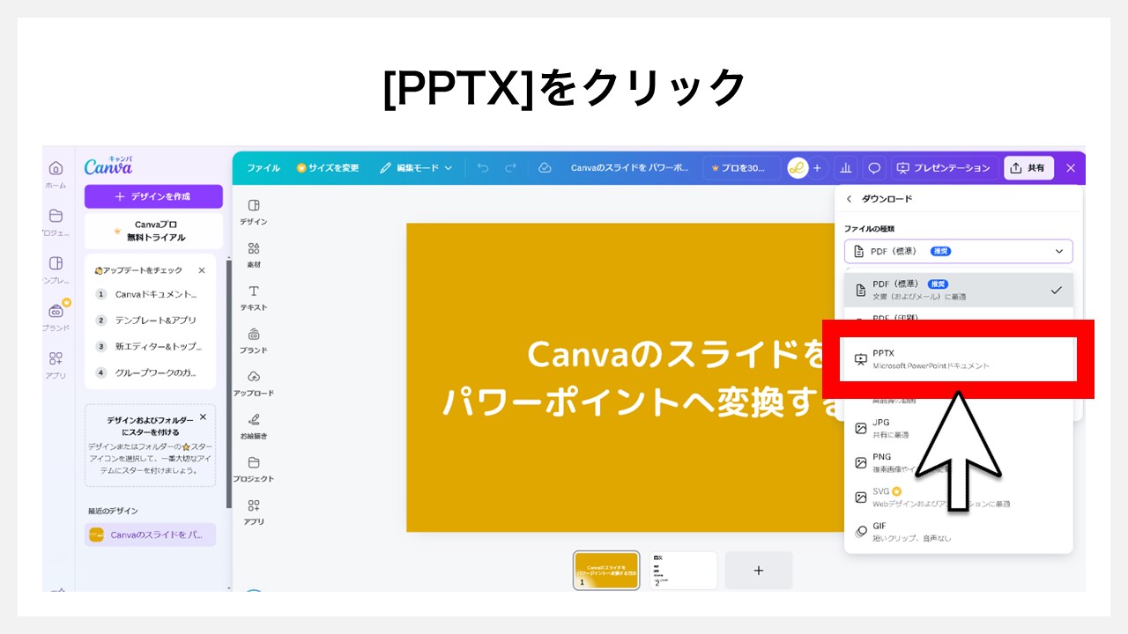Select slide 1 thumbnail at the bottom

click(606, 570)
